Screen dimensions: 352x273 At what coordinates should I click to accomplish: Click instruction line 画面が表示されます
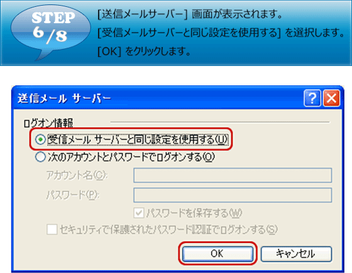pos(237,14)
